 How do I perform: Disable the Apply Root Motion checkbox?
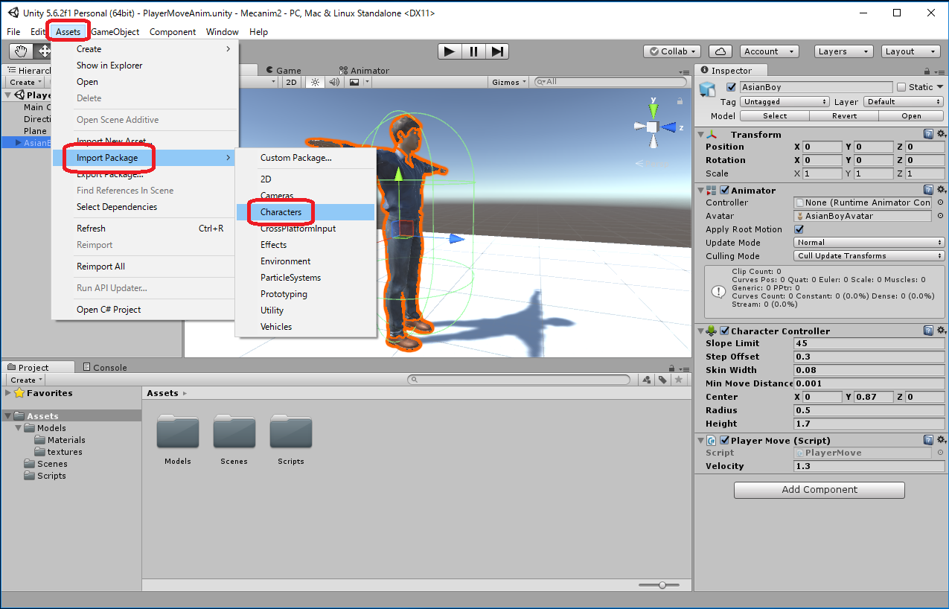pos(799,229)
